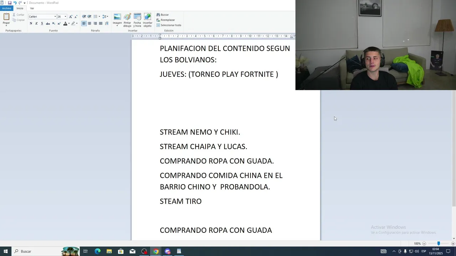
Task: Click the Redo arrow icon
Action: pos(20,3)
